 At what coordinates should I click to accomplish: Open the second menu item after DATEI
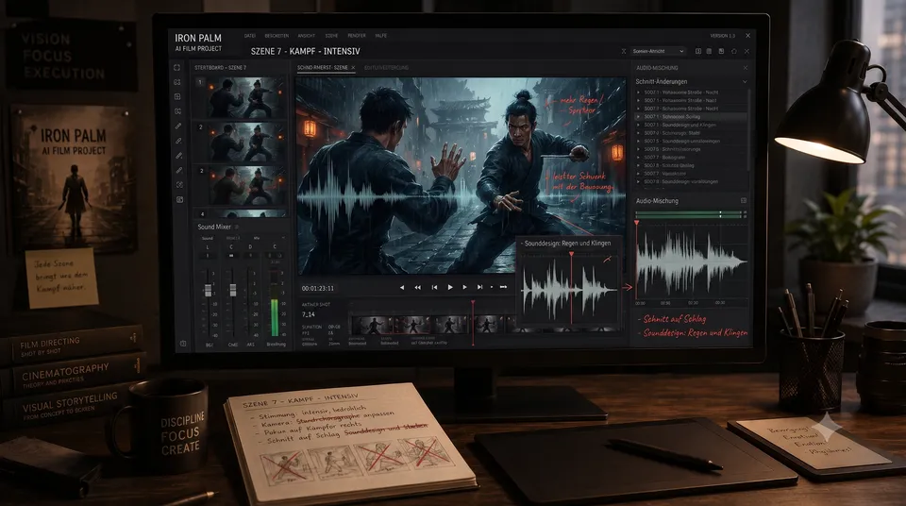point(277,36)
